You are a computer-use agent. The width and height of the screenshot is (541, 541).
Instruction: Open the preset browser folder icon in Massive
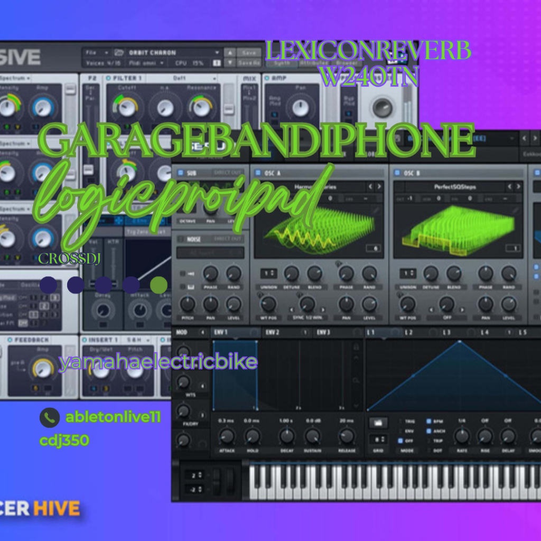[119, 52]
